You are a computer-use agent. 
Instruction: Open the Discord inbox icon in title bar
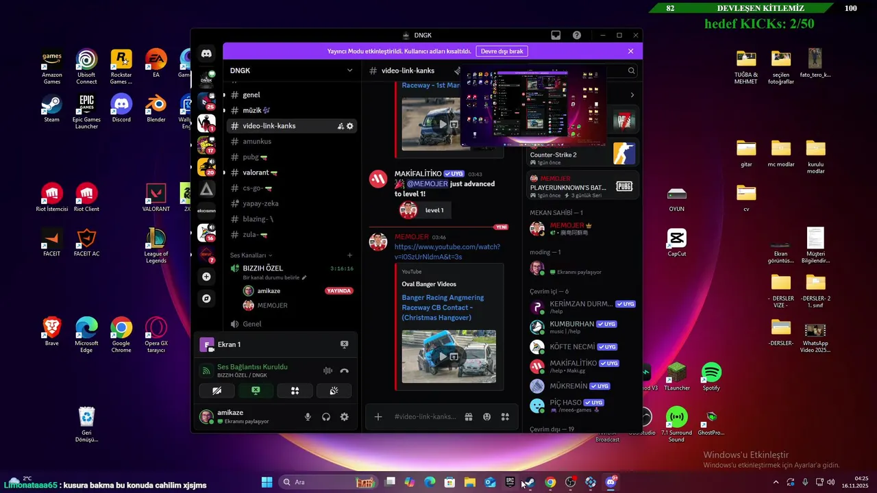(x=556, y=35)
